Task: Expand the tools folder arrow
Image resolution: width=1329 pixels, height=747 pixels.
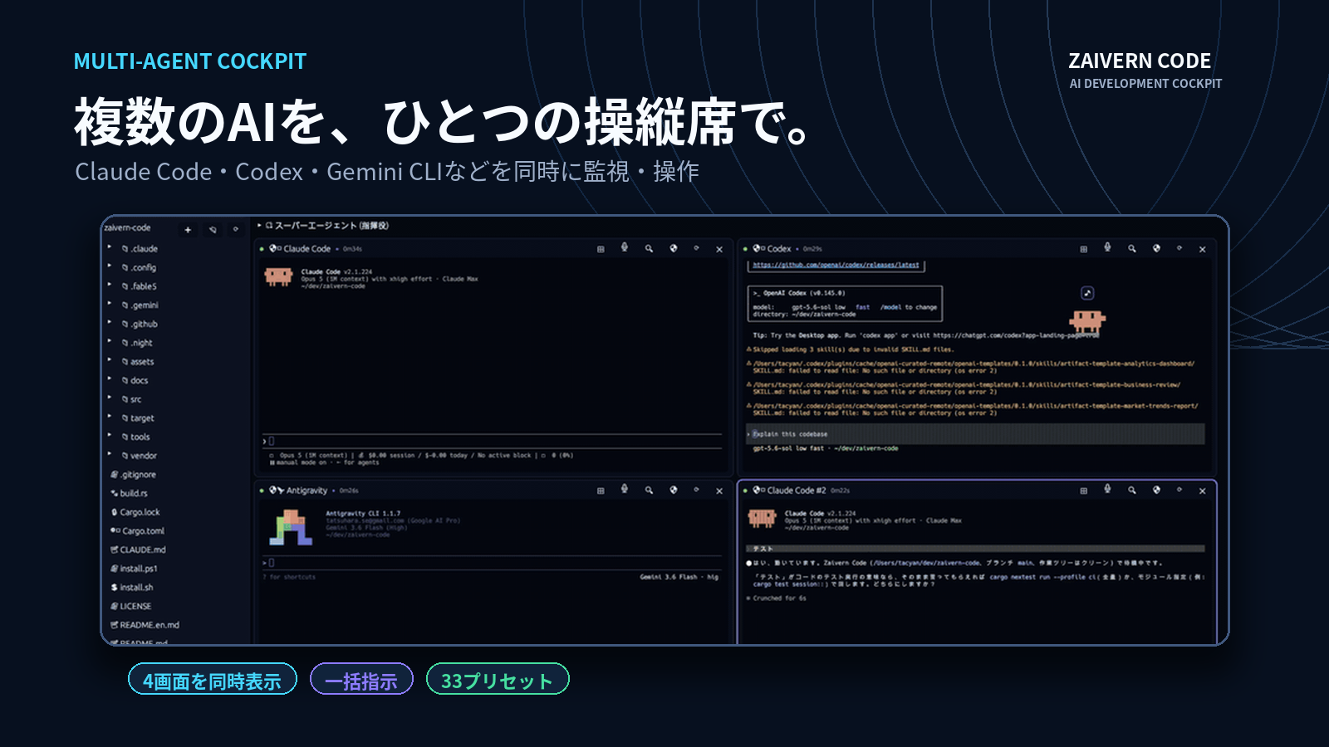Action: [x=110, y=435]
